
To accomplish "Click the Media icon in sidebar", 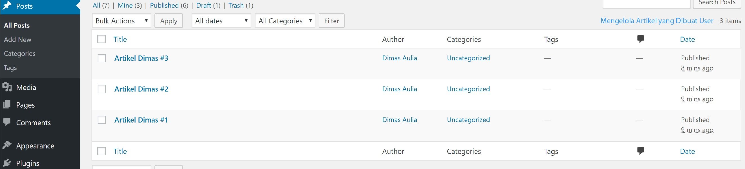I will [7, 87].
